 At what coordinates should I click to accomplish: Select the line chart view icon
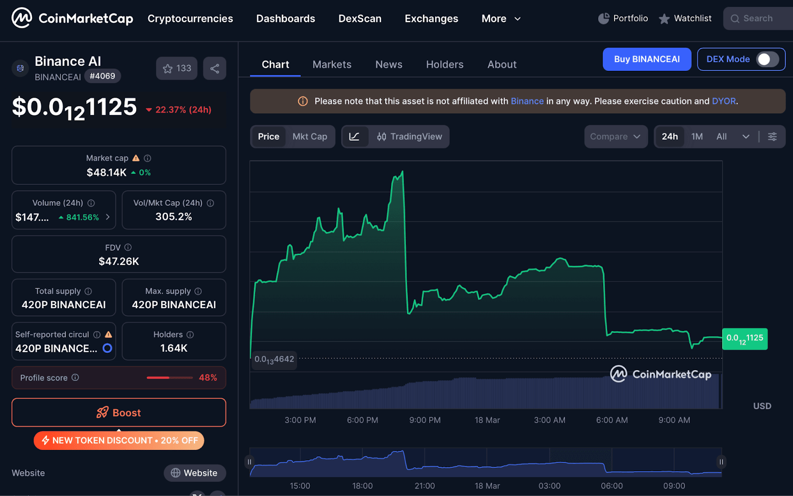[355, 136]
